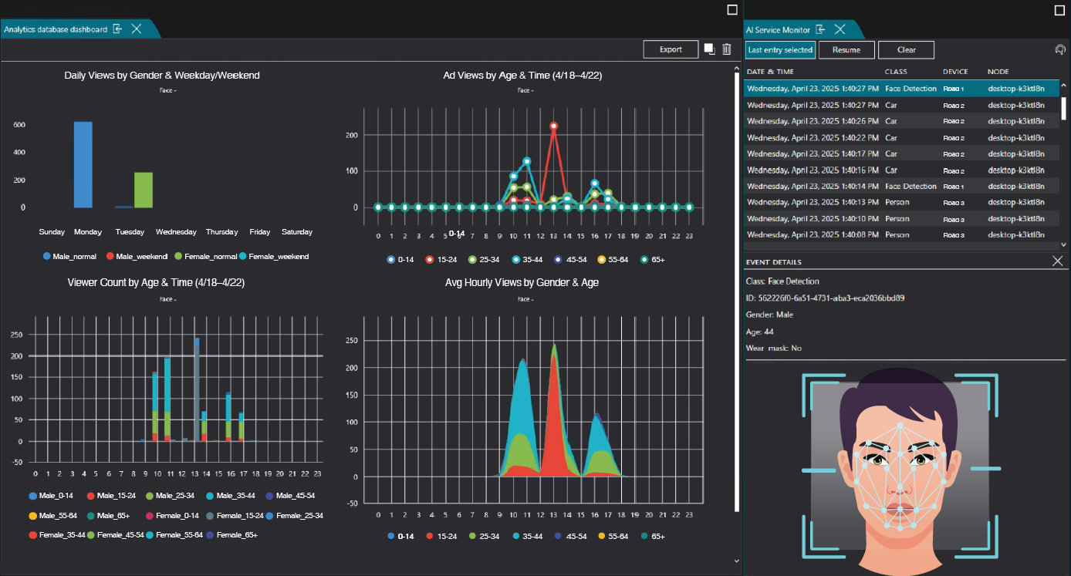Screen dimensions: 1071x576
Task: Close the Analytics database dashboard tab
Action: (x=136, y=29)
